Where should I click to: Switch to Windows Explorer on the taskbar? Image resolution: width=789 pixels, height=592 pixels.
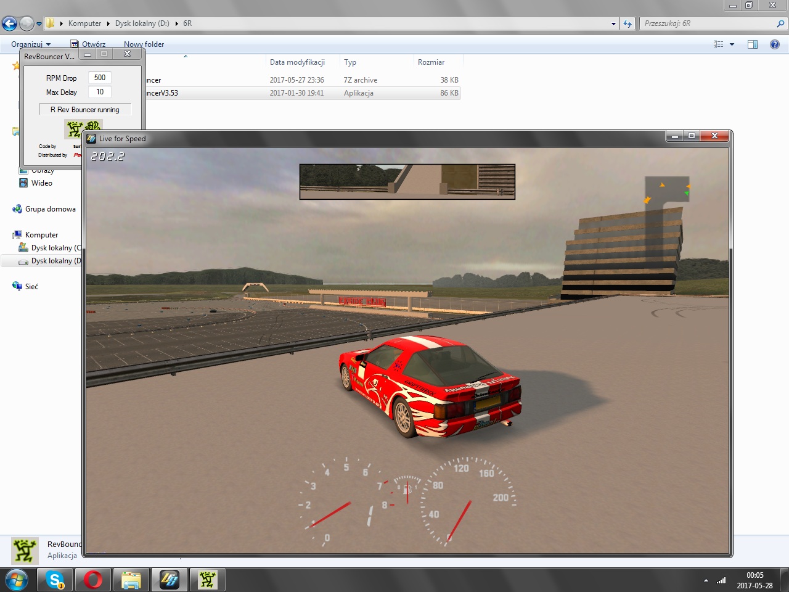click(x=131, y=580)
